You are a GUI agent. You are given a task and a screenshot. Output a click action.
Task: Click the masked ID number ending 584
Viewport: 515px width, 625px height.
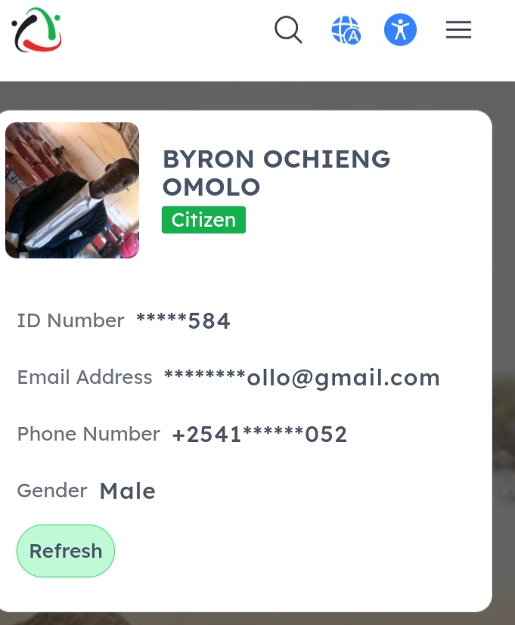click(183, 320)
